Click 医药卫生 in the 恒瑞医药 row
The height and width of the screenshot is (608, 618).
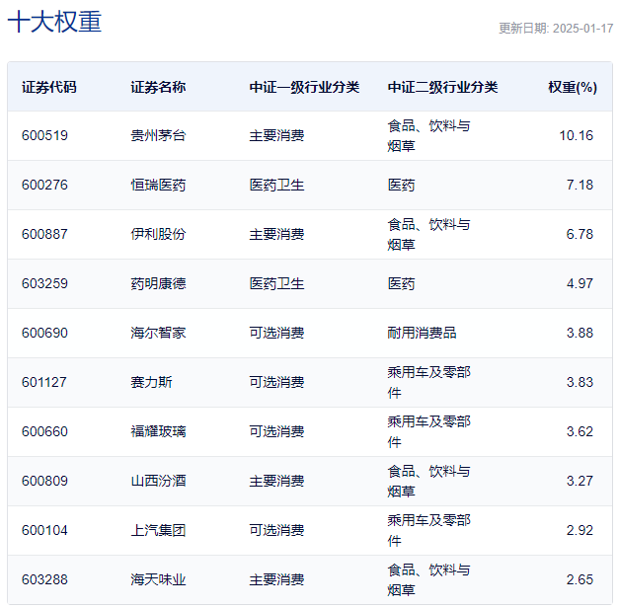pos(276,185)
